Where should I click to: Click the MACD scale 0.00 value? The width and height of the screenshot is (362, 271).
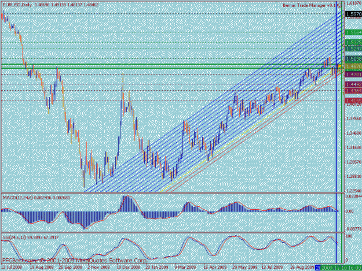tap(350, 211)
